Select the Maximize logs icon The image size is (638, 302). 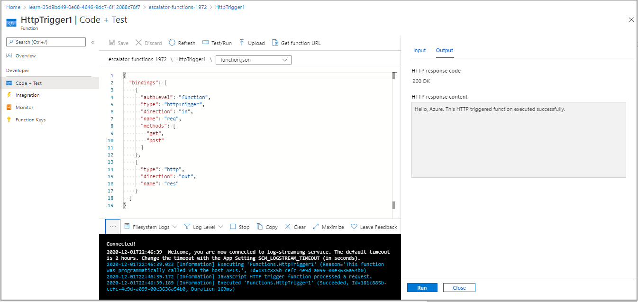328,227
